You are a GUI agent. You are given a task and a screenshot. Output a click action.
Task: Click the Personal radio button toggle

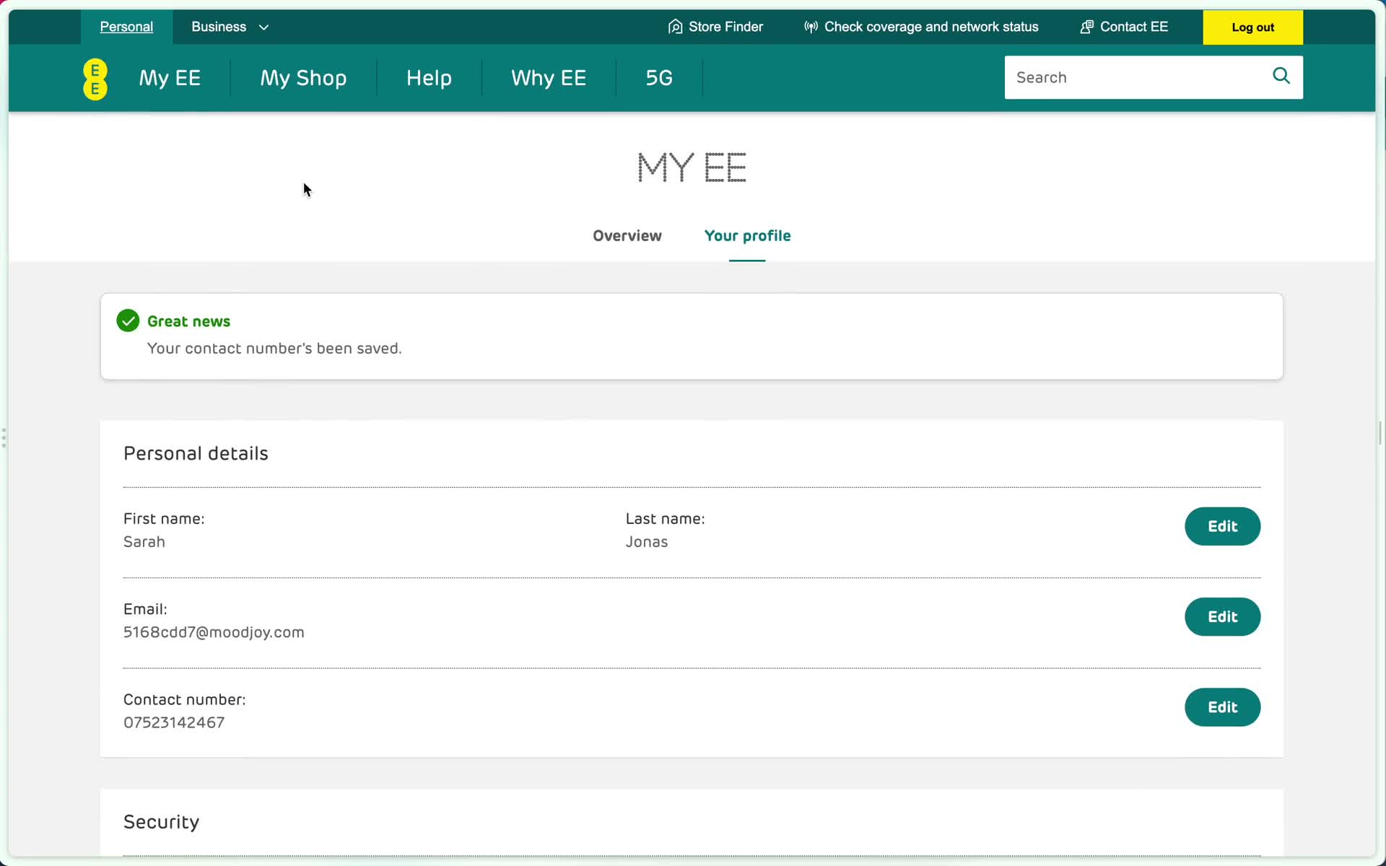pos(126,27)
